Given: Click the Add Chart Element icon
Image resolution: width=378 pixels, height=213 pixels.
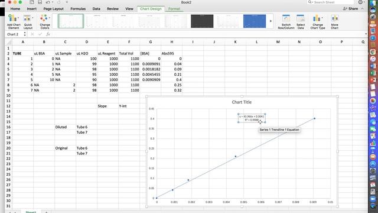Looking at the screenshot, I should click(12, 18).
